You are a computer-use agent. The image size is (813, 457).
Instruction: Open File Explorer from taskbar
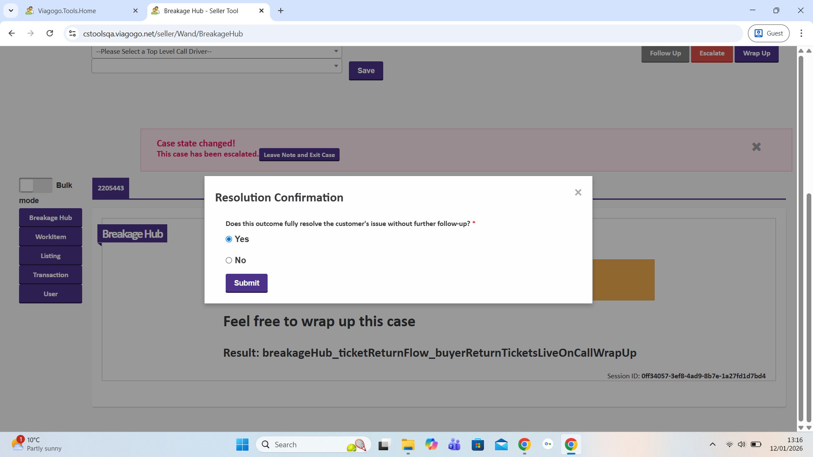408,445
